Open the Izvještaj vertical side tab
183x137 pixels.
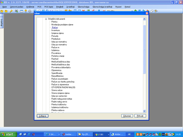2,22
